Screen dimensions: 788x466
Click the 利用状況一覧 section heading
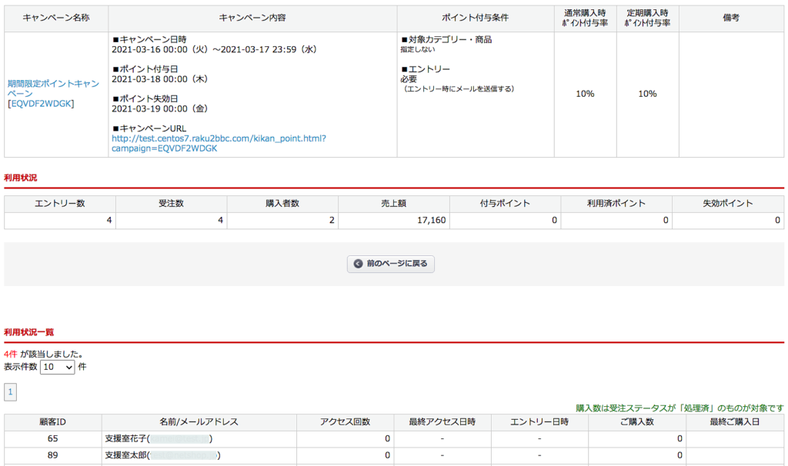[x=28, y=332]
